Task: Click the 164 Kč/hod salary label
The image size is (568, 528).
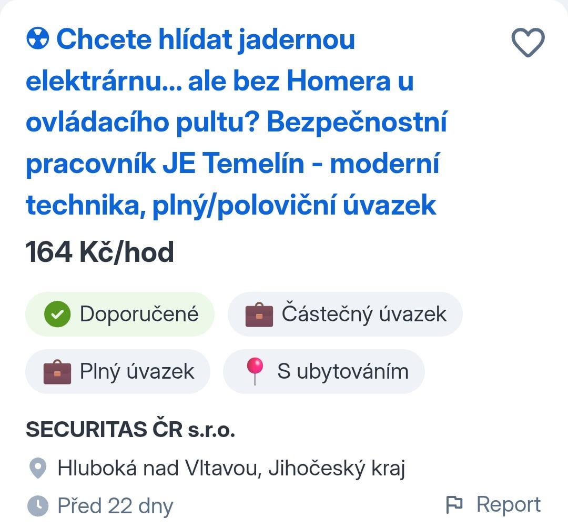Action: click(100, 252)
